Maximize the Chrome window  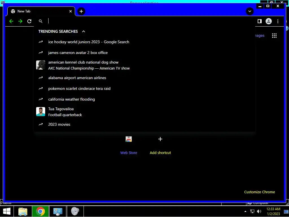(268, 6)
